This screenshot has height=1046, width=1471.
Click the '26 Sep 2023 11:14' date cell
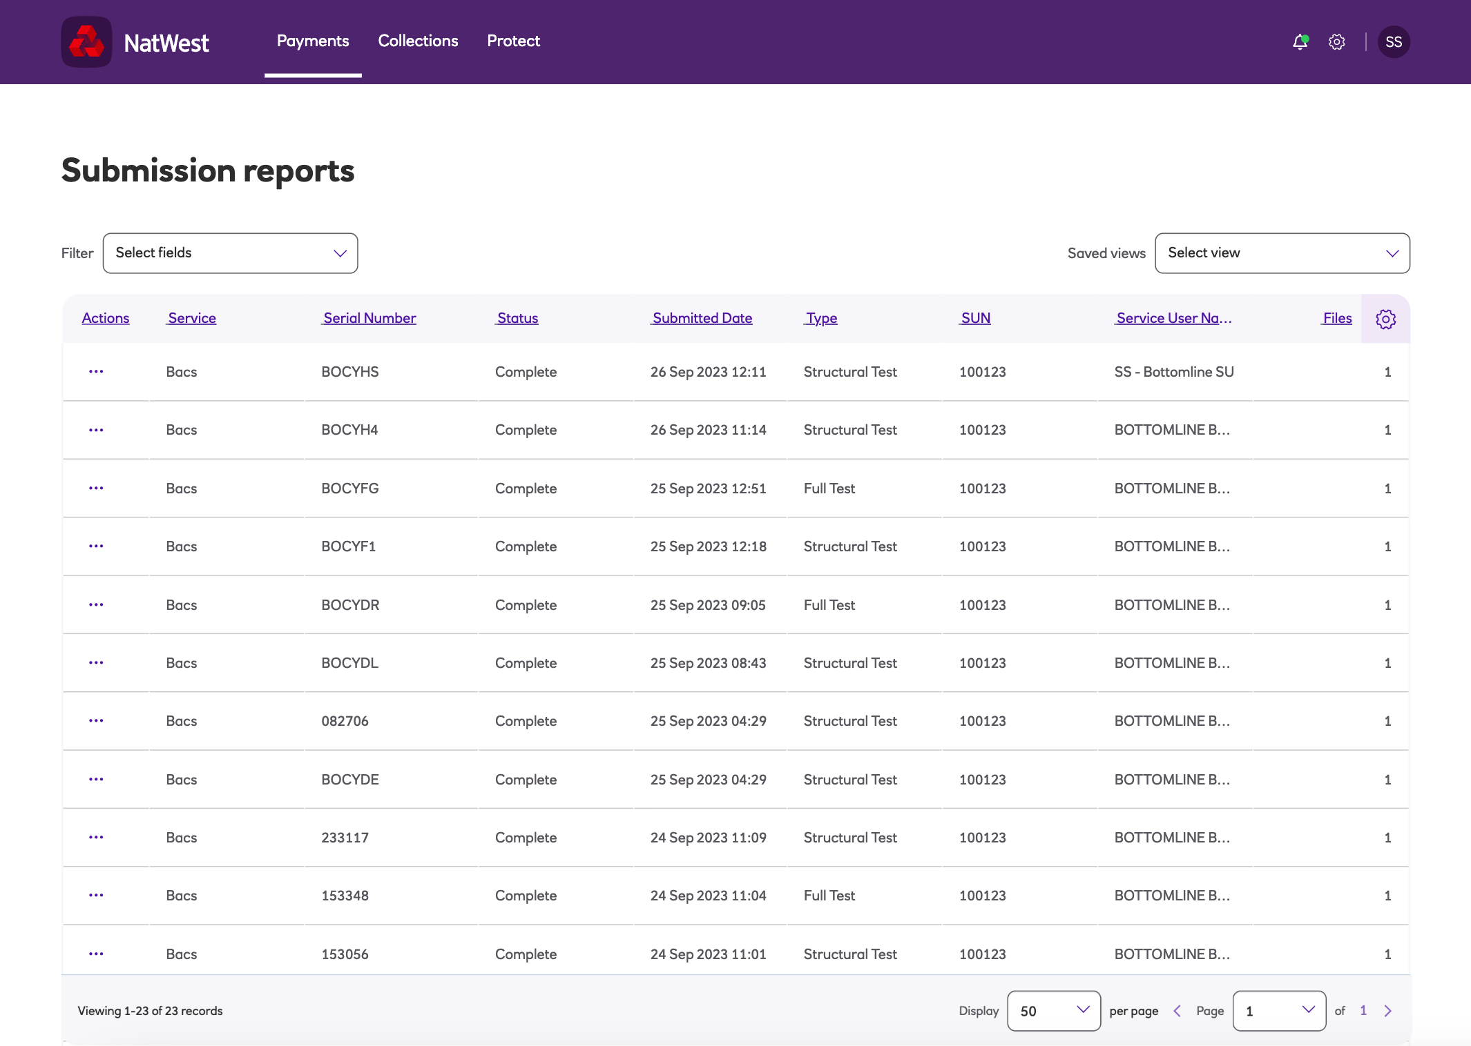(x=709, y=430)
